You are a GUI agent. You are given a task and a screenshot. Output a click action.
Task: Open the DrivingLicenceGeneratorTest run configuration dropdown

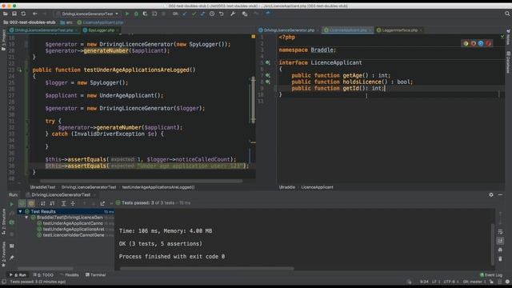coord(88,14)
